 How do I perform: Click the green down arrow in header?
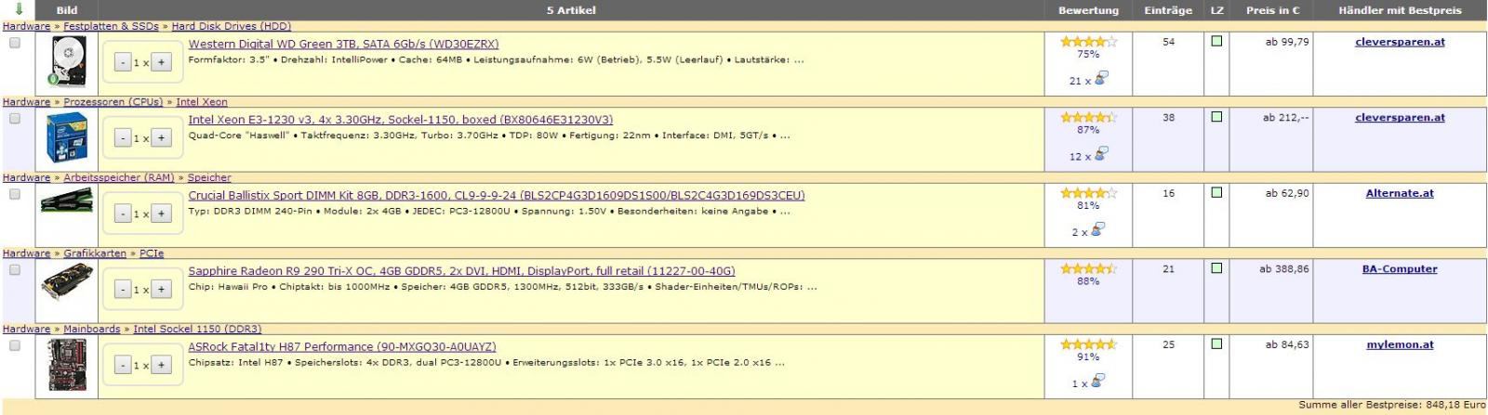18,9
